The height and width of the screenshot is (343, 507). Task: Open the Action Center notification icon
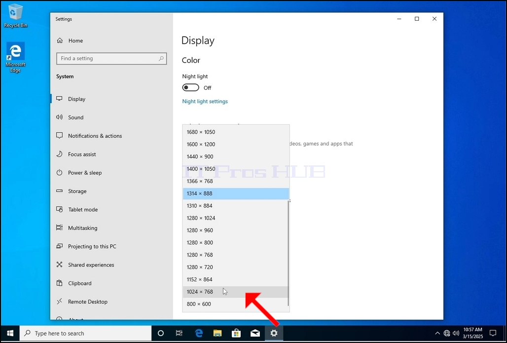point(493,333)
